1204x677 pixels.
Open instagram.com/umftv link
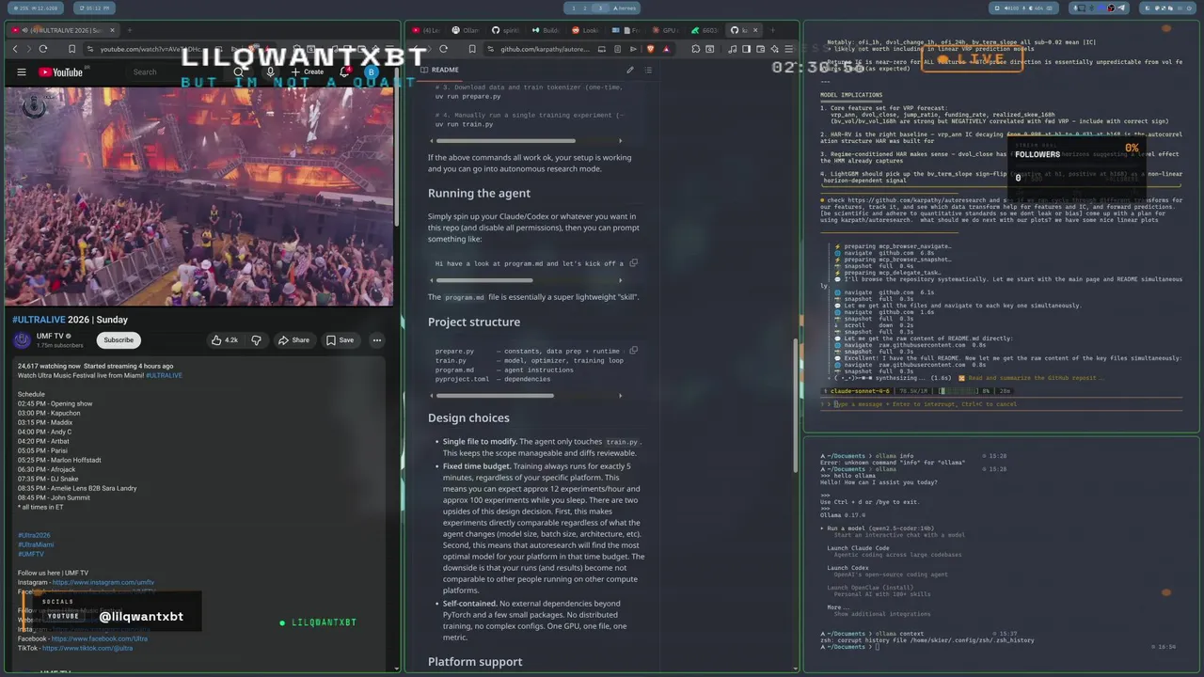pos(103,582)
